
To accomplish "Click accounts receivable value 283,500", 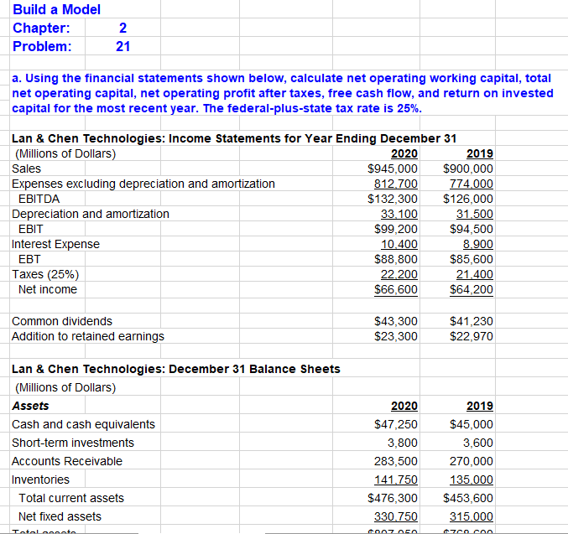I will (x=395, y=461).
